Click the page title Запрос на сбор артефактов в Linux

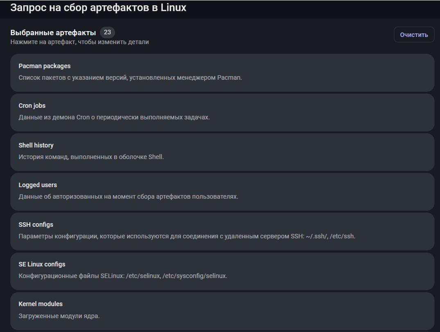[x=98, y=8]
